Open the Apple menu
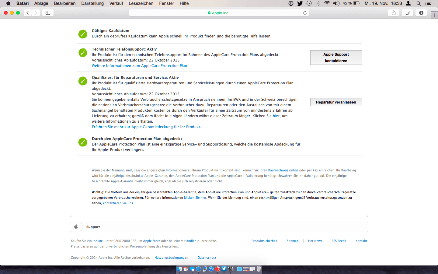Screen dimensions: 438x274 (8, 3)
